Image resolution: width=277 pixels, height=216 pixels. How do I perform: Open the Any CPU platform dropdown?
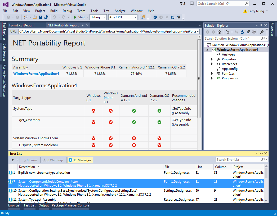(136, 17)
